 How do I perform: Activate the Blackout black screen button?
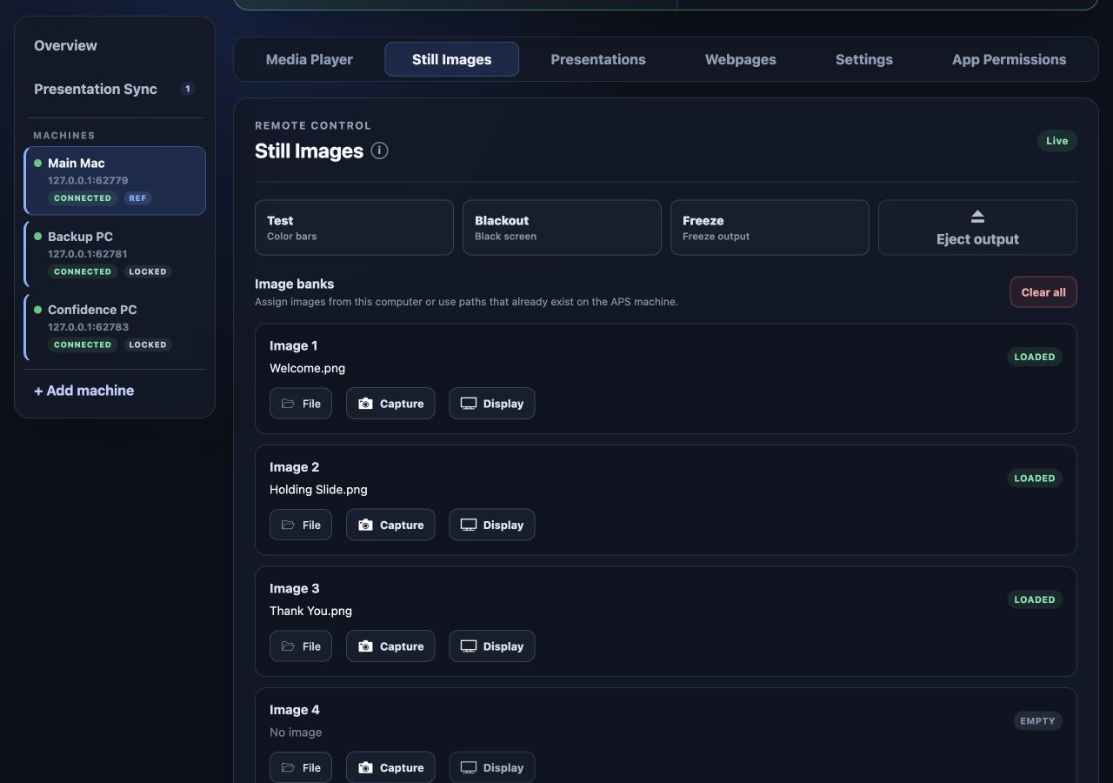(562, 228)
